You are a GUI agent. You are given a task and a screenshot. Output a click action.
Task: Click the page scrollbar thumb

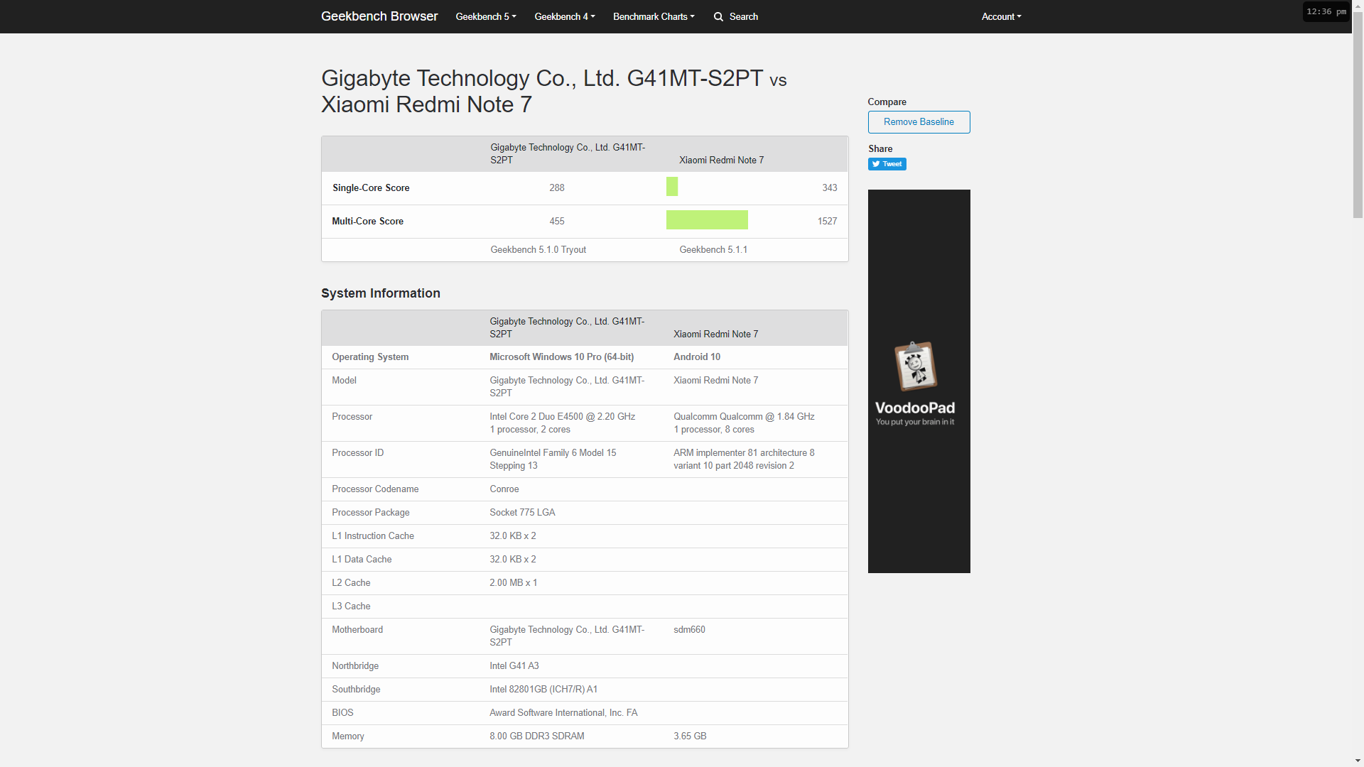(x=1358, y=114)
